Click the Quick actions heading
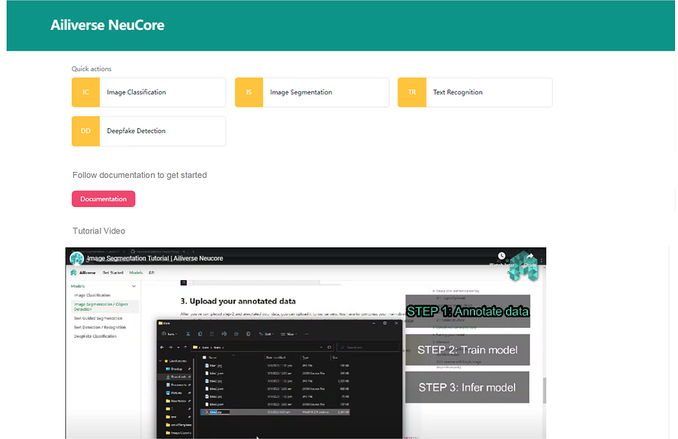This screenshot has height=439, width=678. 92,69
